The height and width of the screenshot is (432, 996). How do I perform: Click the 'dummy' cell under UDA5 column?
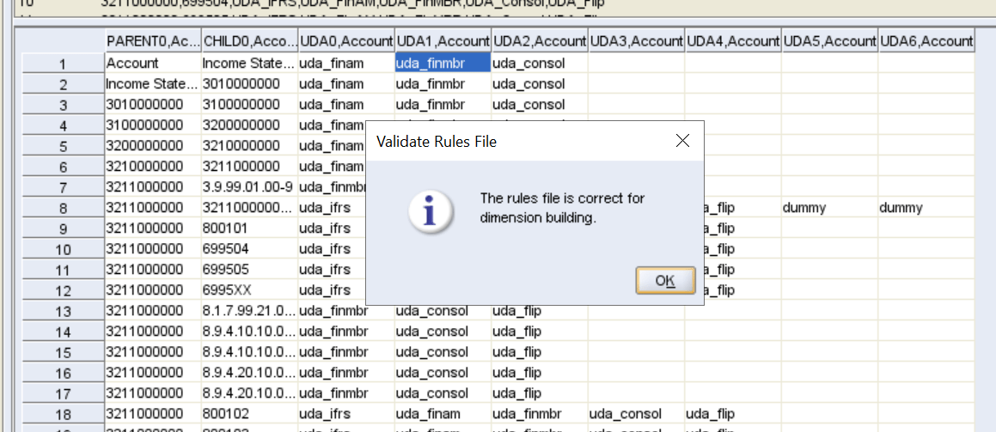click(x=829, y=208)
